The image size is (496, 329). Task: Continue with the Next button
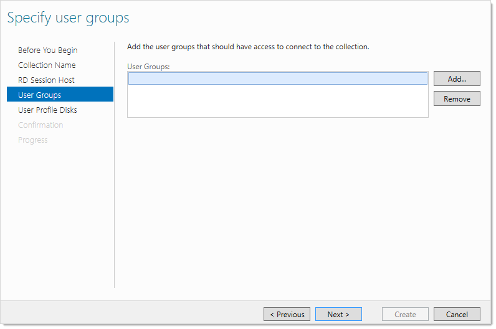point(338,314)
